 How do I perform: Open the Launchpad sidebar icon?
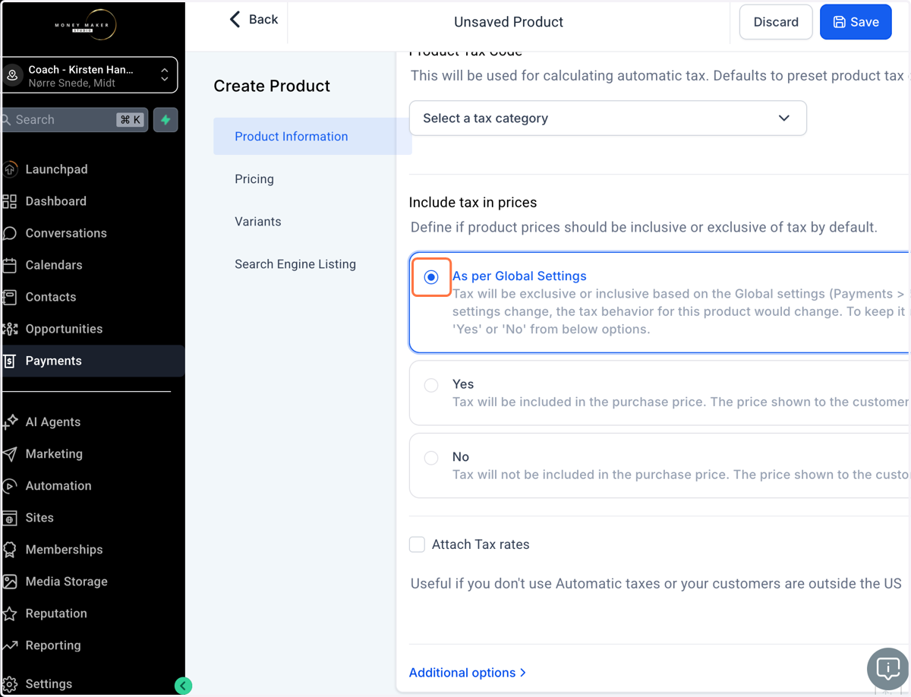point(10,169)
